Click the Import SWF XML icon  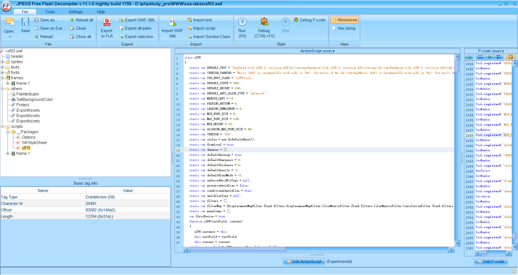(x=173, y=22)
